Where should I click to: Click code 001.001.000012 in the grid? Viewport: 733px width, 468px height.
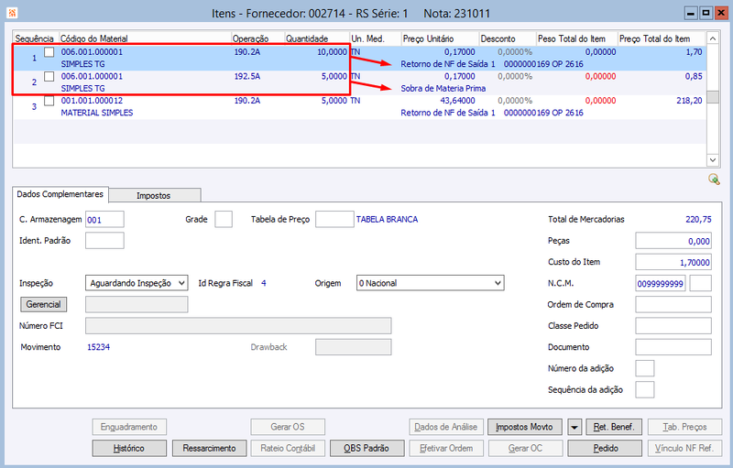(92, 101)
